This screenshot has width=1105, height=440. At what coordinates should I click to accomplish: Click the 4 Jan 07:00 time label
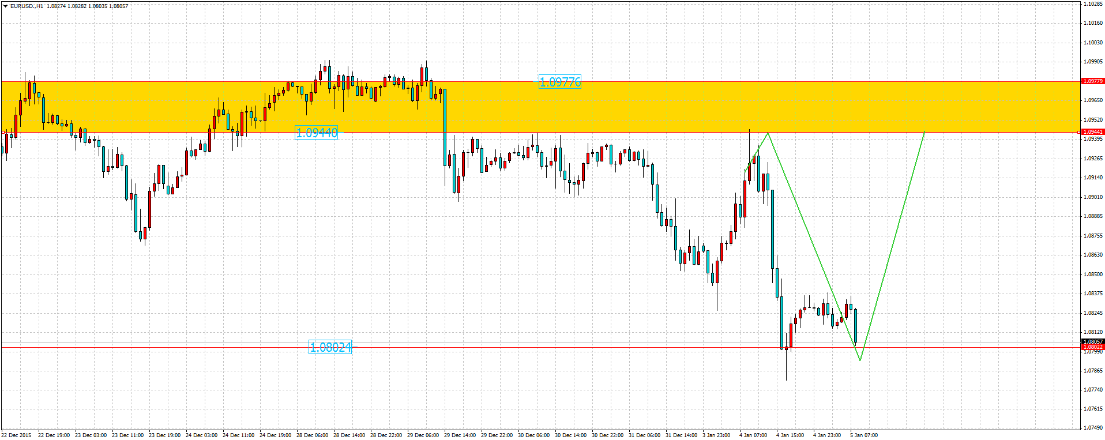click(x=753, y=435)
